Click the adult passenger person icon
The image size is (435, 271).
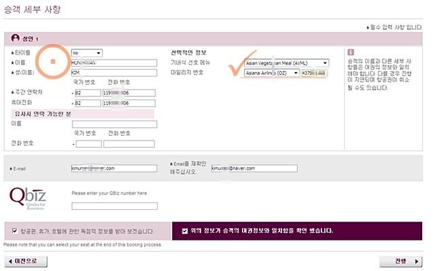pos(15,38)
